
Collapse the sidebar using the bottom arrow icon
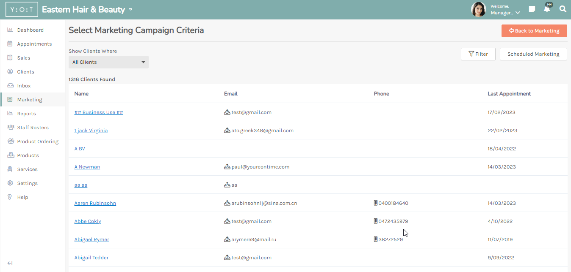coord(10,263)
